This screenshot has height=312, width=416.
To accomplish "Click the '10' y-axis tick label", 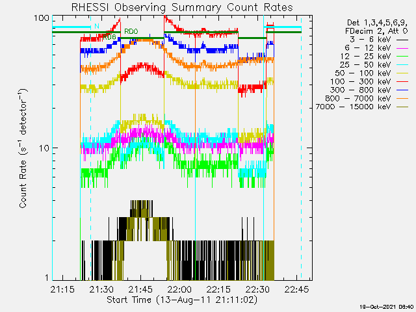I will (44, 148).
